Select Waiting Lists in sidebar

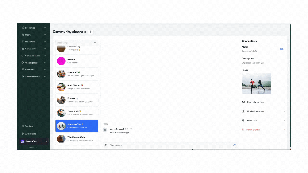(31, 63)
